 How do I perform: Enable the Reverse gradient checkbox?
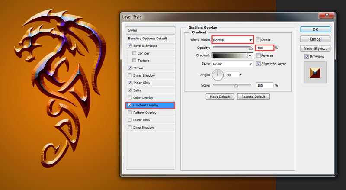[258, 56]
